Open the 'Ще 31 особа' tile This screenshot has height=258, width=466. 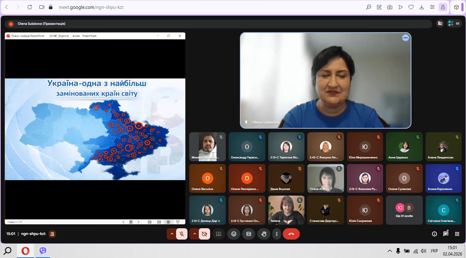(404, 210)
